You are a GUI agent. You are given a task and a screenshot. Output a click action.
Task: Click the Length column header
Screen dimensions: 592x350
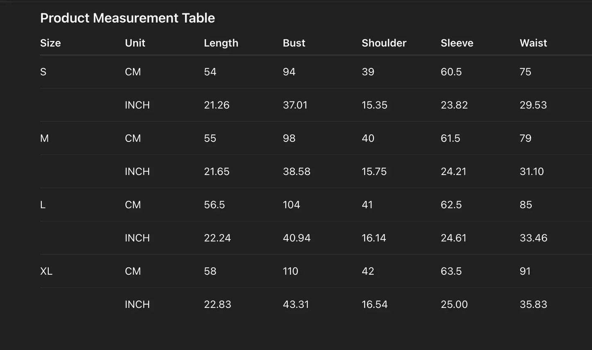[221, 43]
